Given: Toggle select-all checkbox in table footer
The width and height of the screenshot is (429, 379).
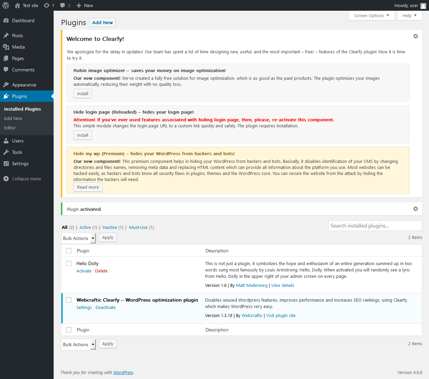Looking at the screenshot, I should 69,330.
